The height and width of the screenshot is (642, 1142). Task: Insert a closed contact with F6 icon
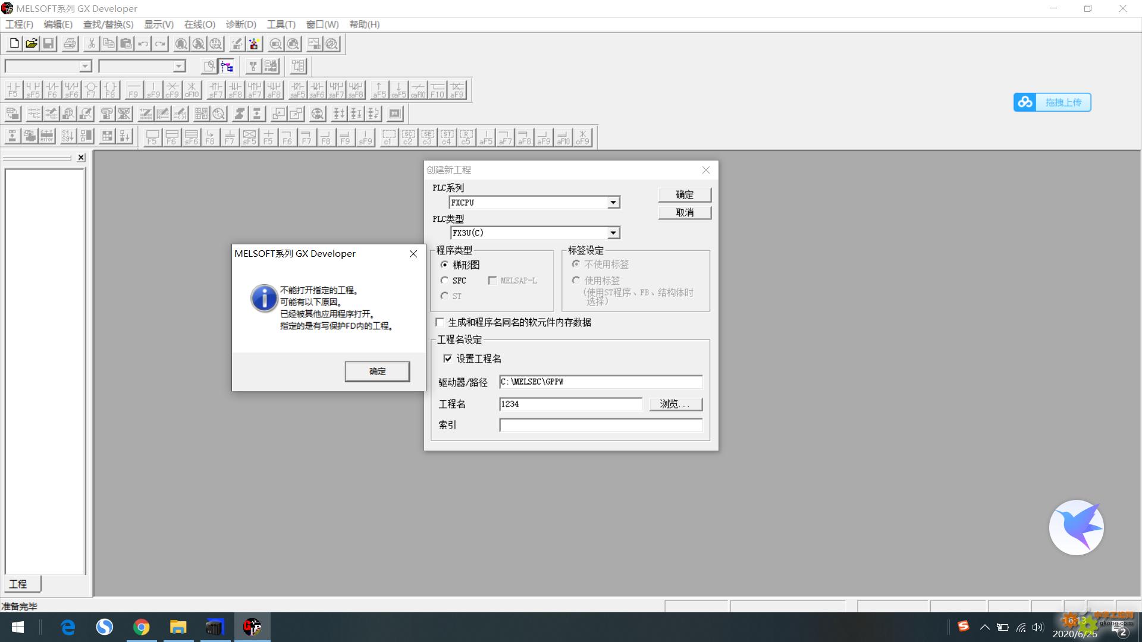[x=52, y=90]
